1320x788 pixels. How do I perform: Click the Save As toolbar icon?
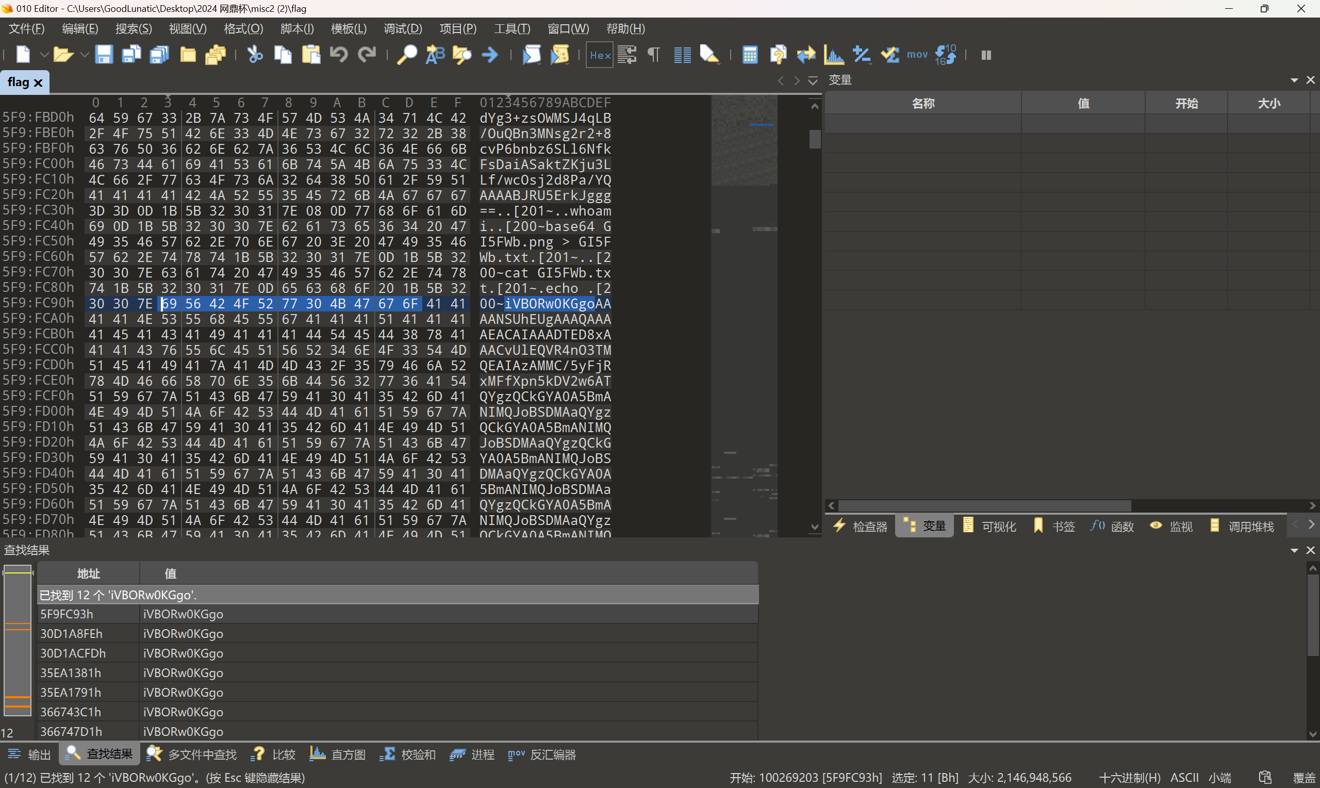(131, 55)
